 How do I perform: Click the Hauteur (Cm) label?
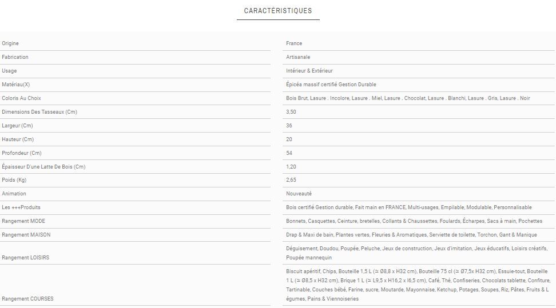[18, 139]
